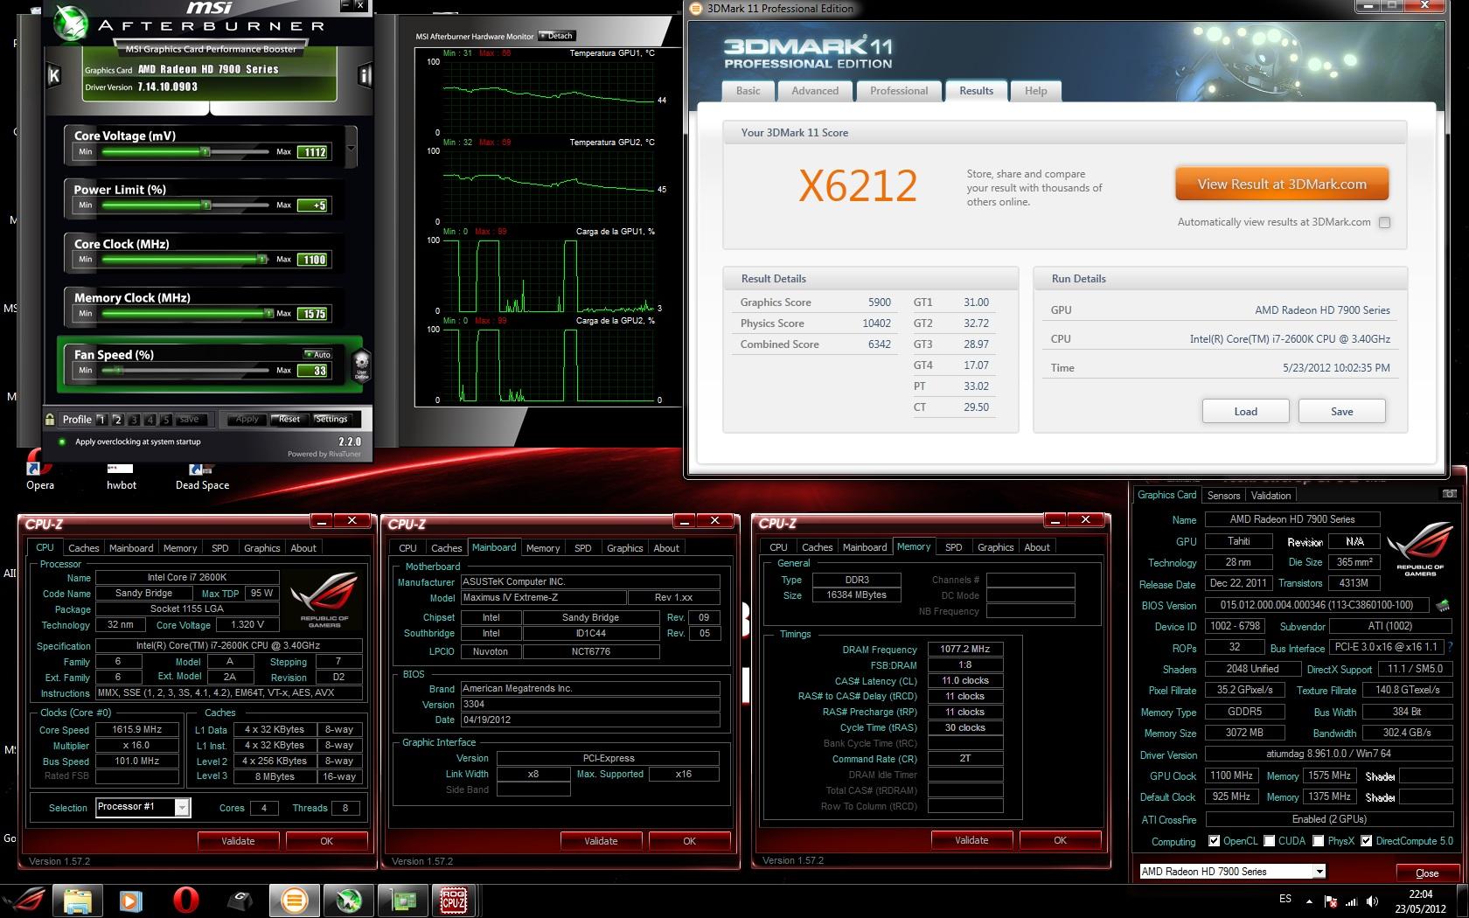Click the Power Limit slider handle
This screenshot has width=1469, height=918.
(x=206, y=205)
